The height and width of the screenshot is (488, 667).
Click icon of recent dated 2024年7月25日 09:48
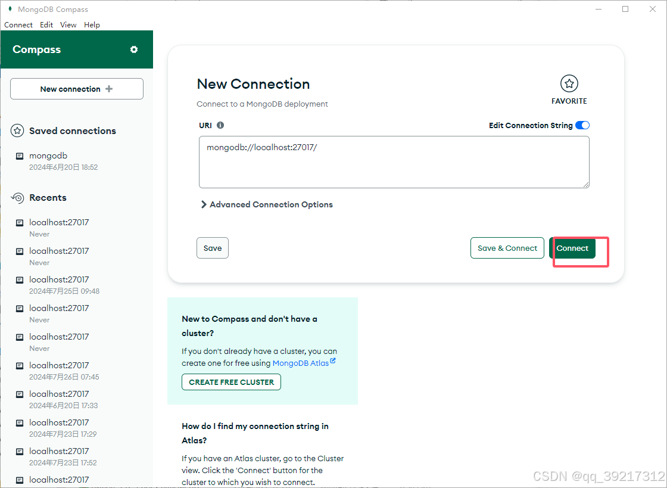[x=20, y=280]
